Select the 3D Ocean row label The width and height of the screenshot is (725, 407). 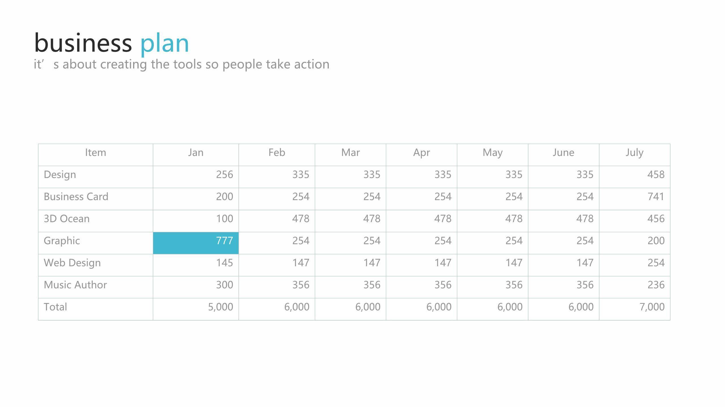pos(67,219)
